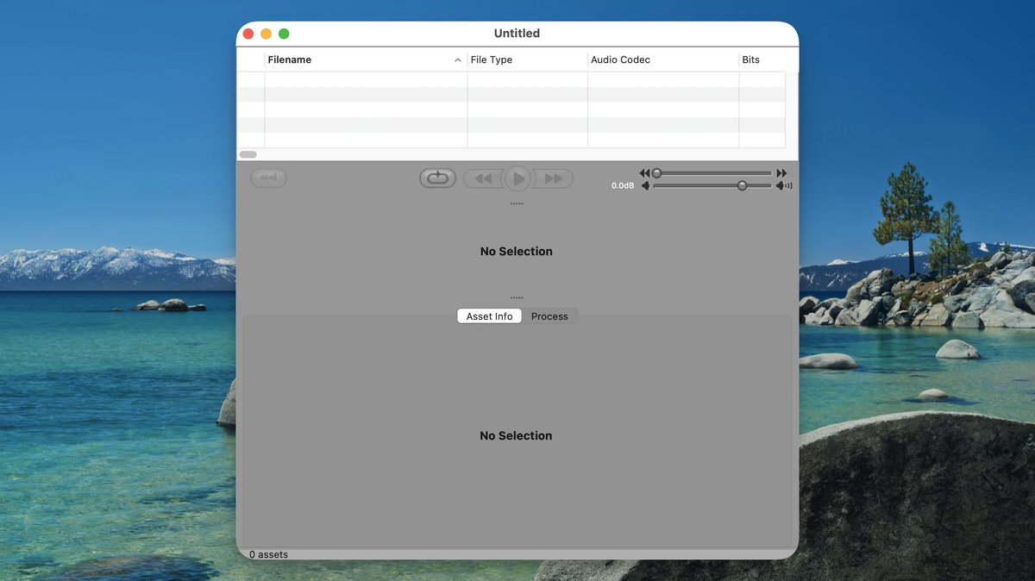The height and width of the screenshot is (581, 1035).
Task: Click the loud speaker icon for full volume
Action: pos(783,185)
